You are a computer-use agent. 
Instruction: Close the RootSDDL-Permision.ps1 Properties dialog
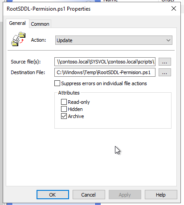tap(174, 8)
